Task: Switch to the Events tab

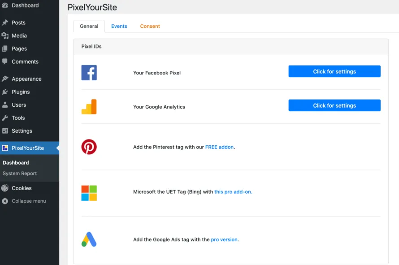Action: (119, 26)
